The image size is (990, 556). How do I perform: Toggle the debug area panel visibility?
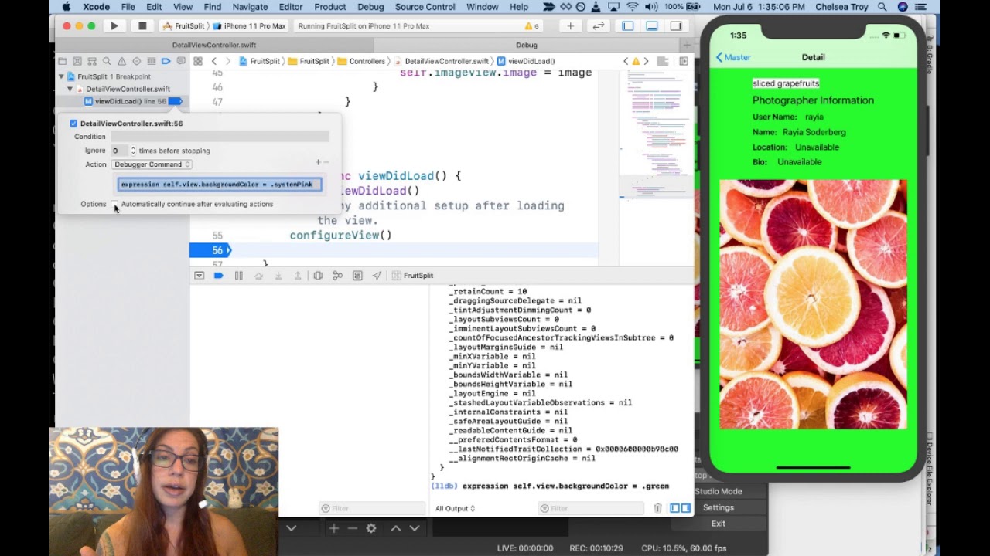(x=652, y=26)
